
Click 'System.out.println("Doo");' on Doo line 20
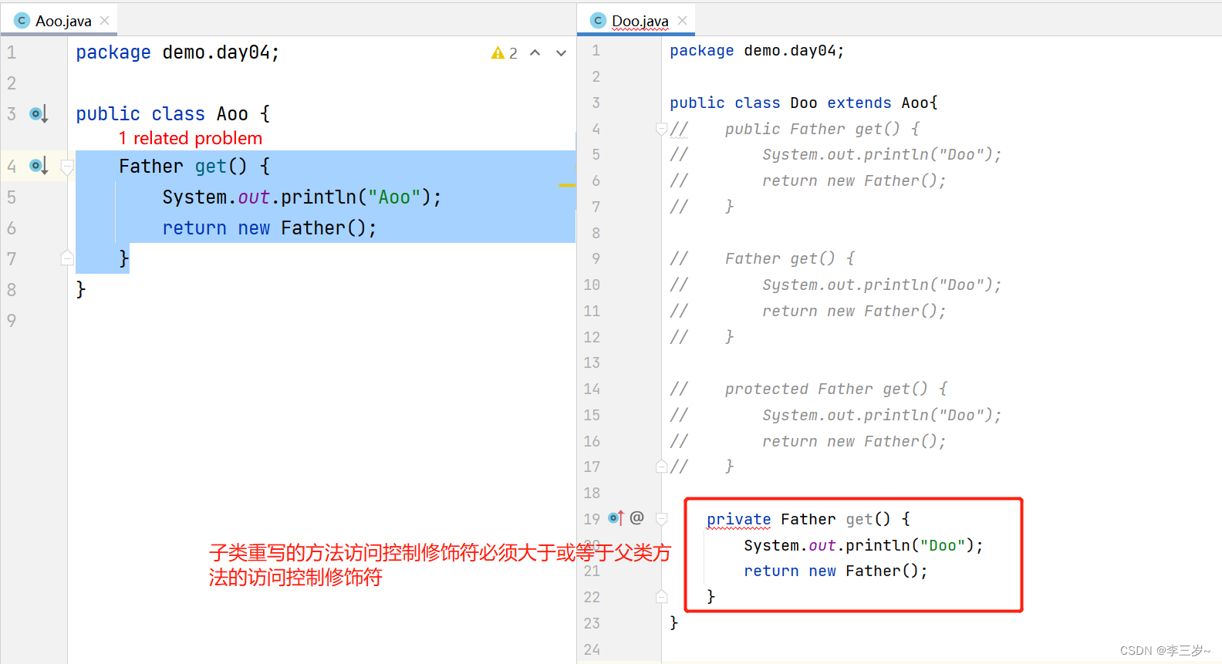pyautogui.click(x=863, y=545)
